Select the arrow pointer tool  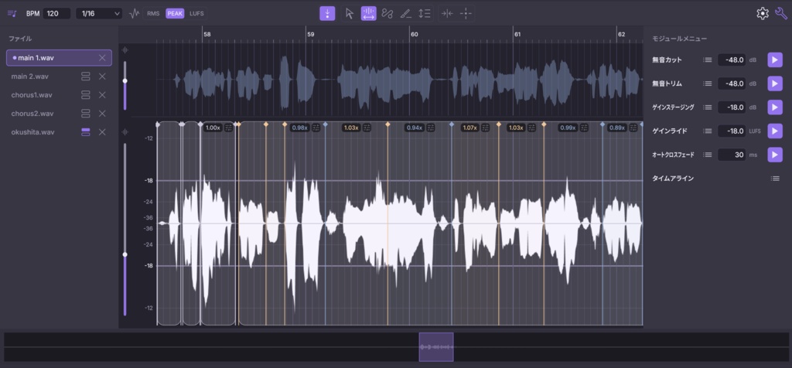tap(350, 14)
